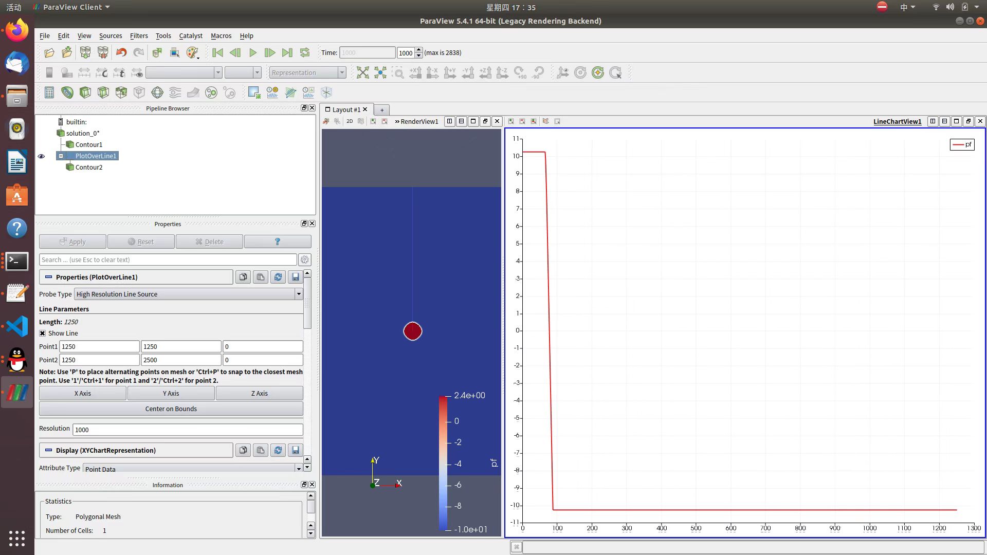The width and height of the screenshot is (987, 555).
Task: Click the X Axis button
Action: click(x=82, y=393)
